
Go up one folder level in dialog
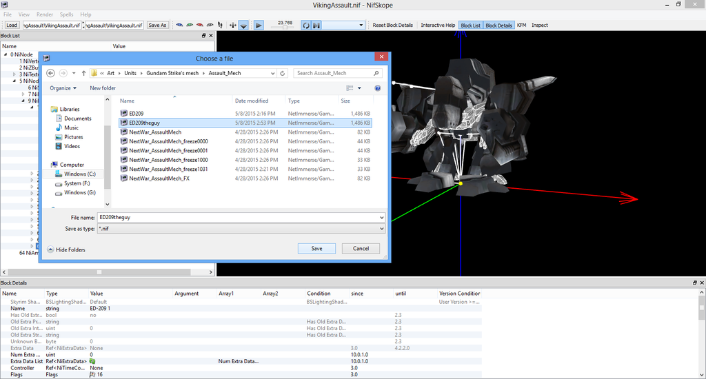[x=83, y=73]
